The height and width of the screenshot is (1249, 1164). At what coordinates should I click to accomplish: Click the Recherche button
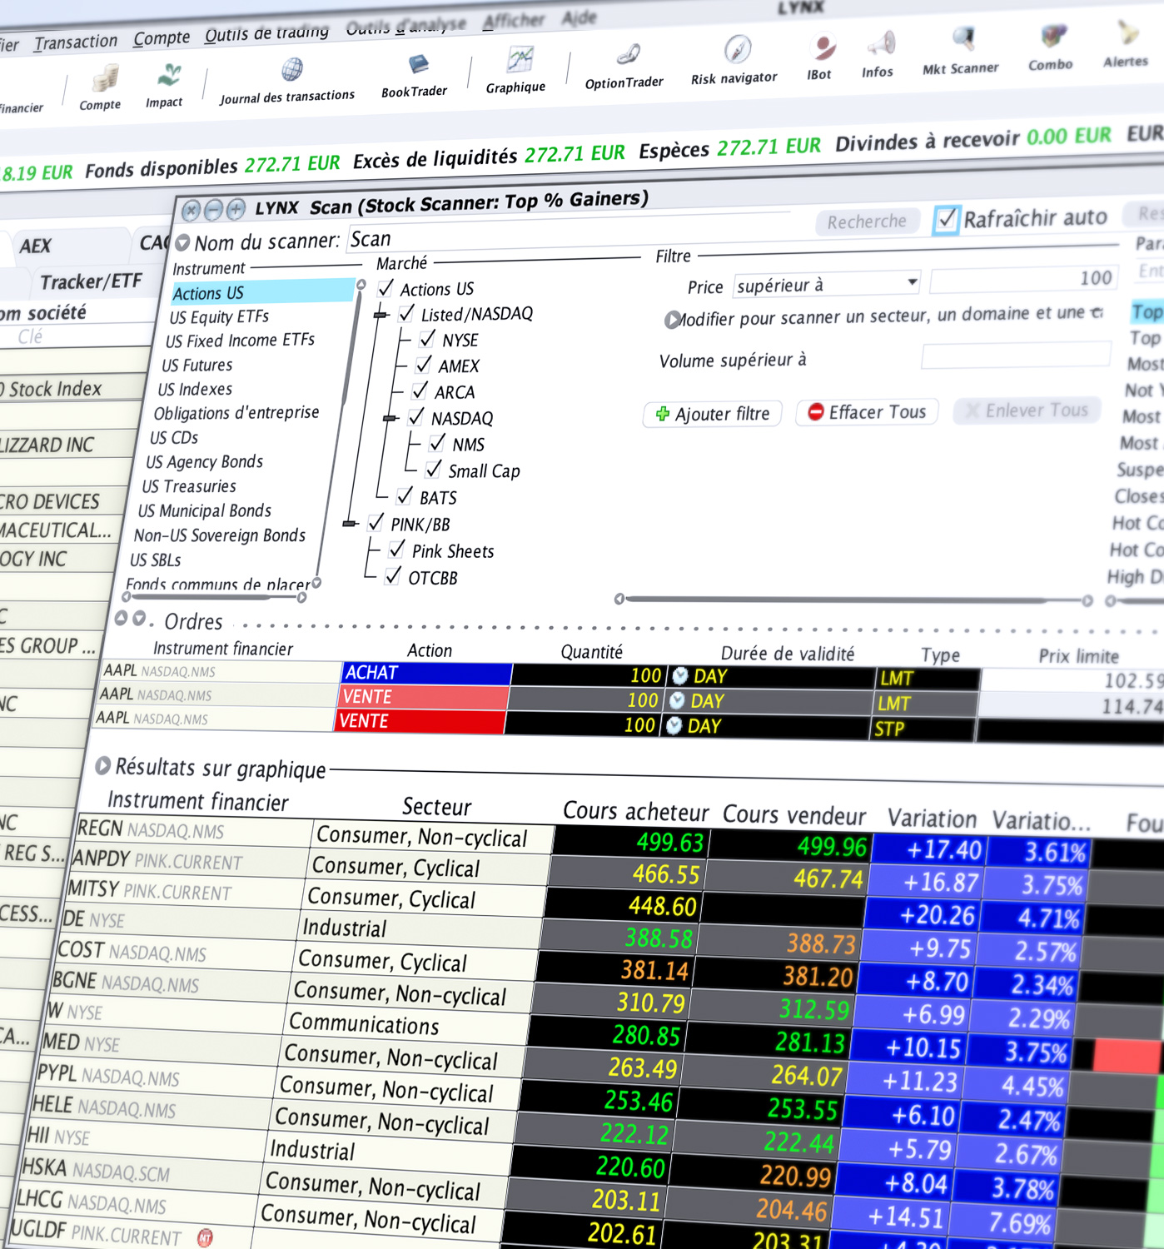[x=867, y=221]
